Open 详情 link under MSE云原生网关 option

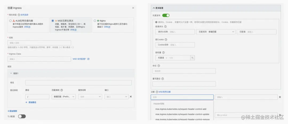point(73,30)
